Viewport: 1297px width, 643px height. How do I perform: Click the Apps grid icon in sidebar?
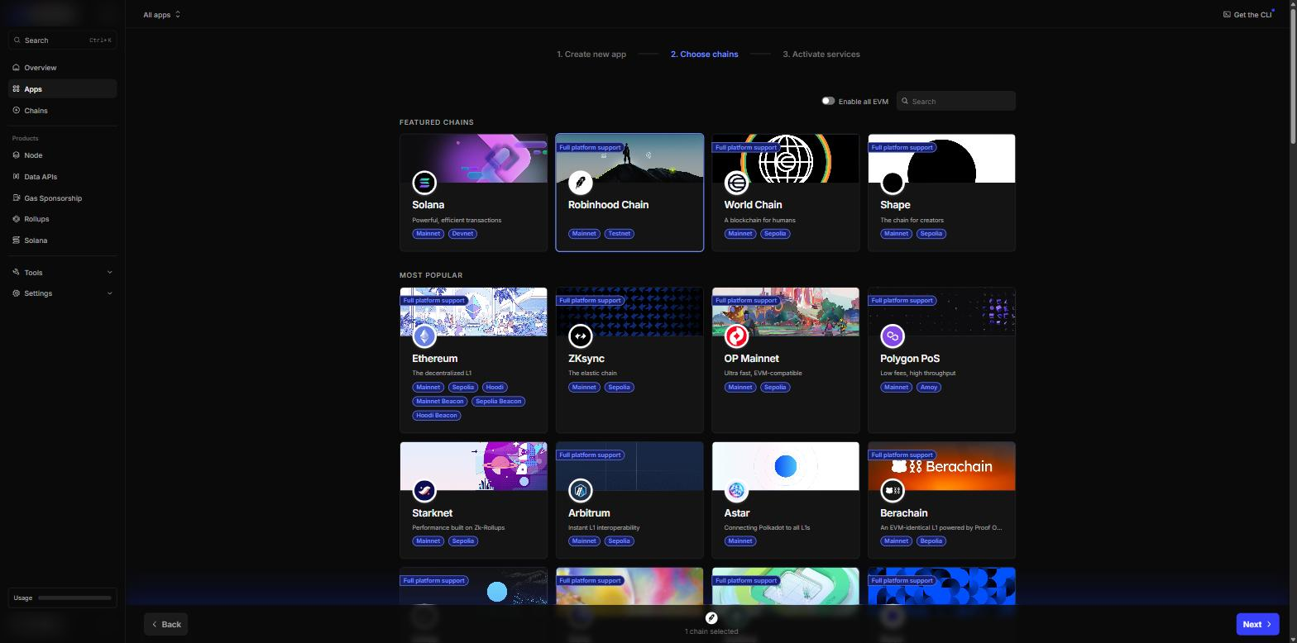pos(17,88)
